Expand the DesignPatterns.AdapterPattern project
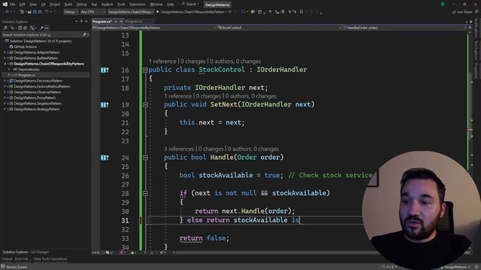Screen dimensions: 481x270 [5, 52]
